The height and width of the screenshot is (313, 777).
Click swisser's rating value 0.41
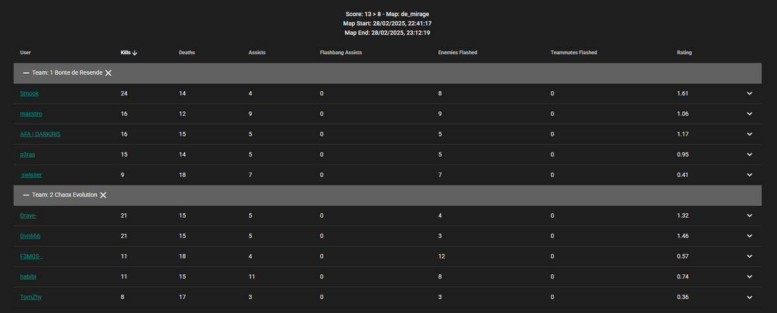(x=682, y=175)
